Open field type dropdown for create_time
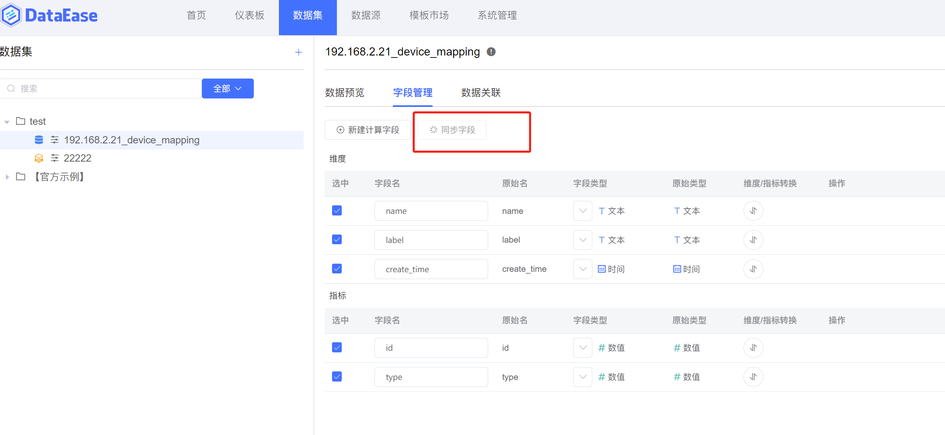 [583, 269]
